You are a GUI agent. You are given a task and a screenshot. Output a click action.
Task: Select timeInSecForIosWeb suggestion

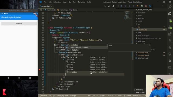(x=87, y=47)
